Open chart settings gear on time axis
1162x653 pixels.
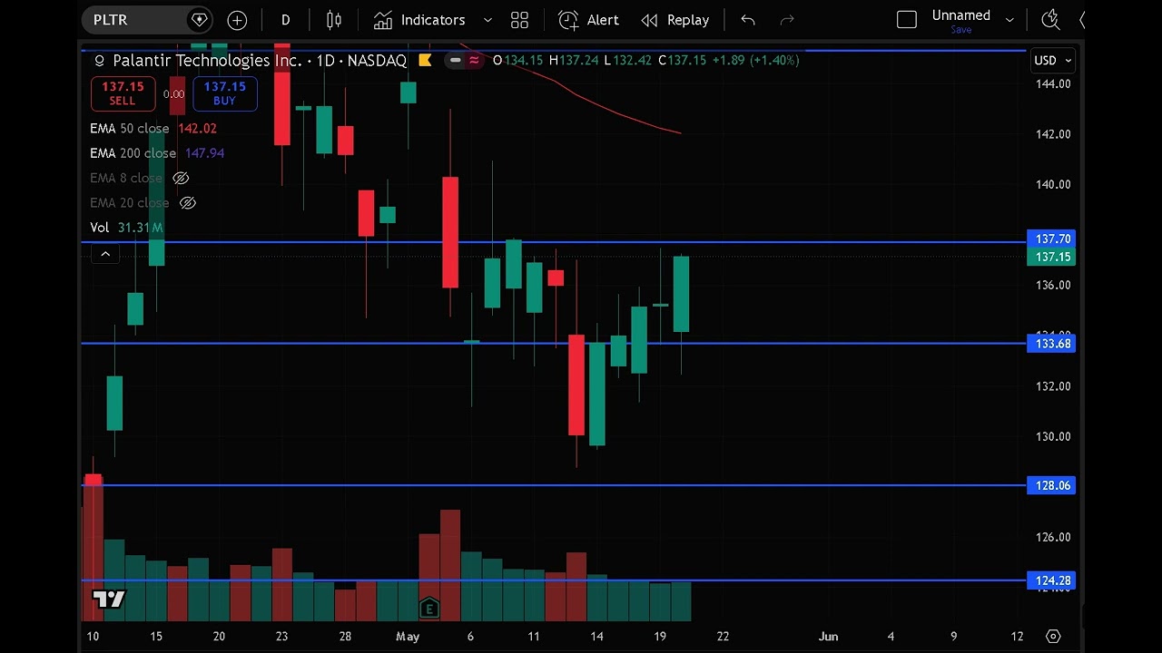[1053, 637]
